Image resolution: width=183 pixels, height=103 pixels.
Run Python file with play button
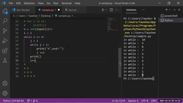[x=103, y=10]
